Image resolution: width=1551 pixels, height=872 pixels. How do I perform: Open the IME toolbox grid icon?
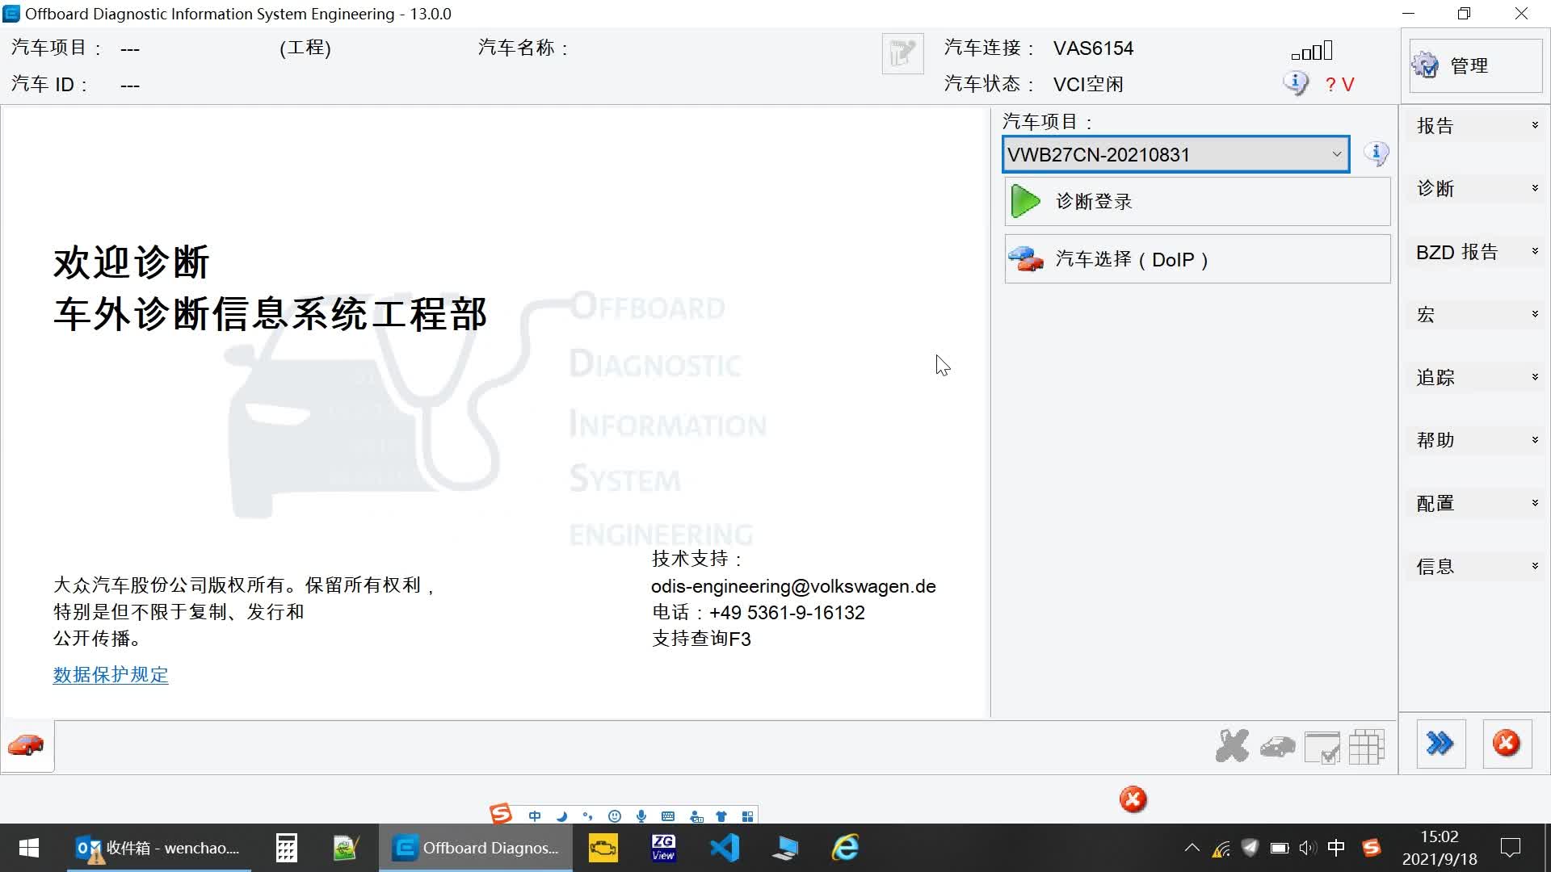[x=748, y=816]
